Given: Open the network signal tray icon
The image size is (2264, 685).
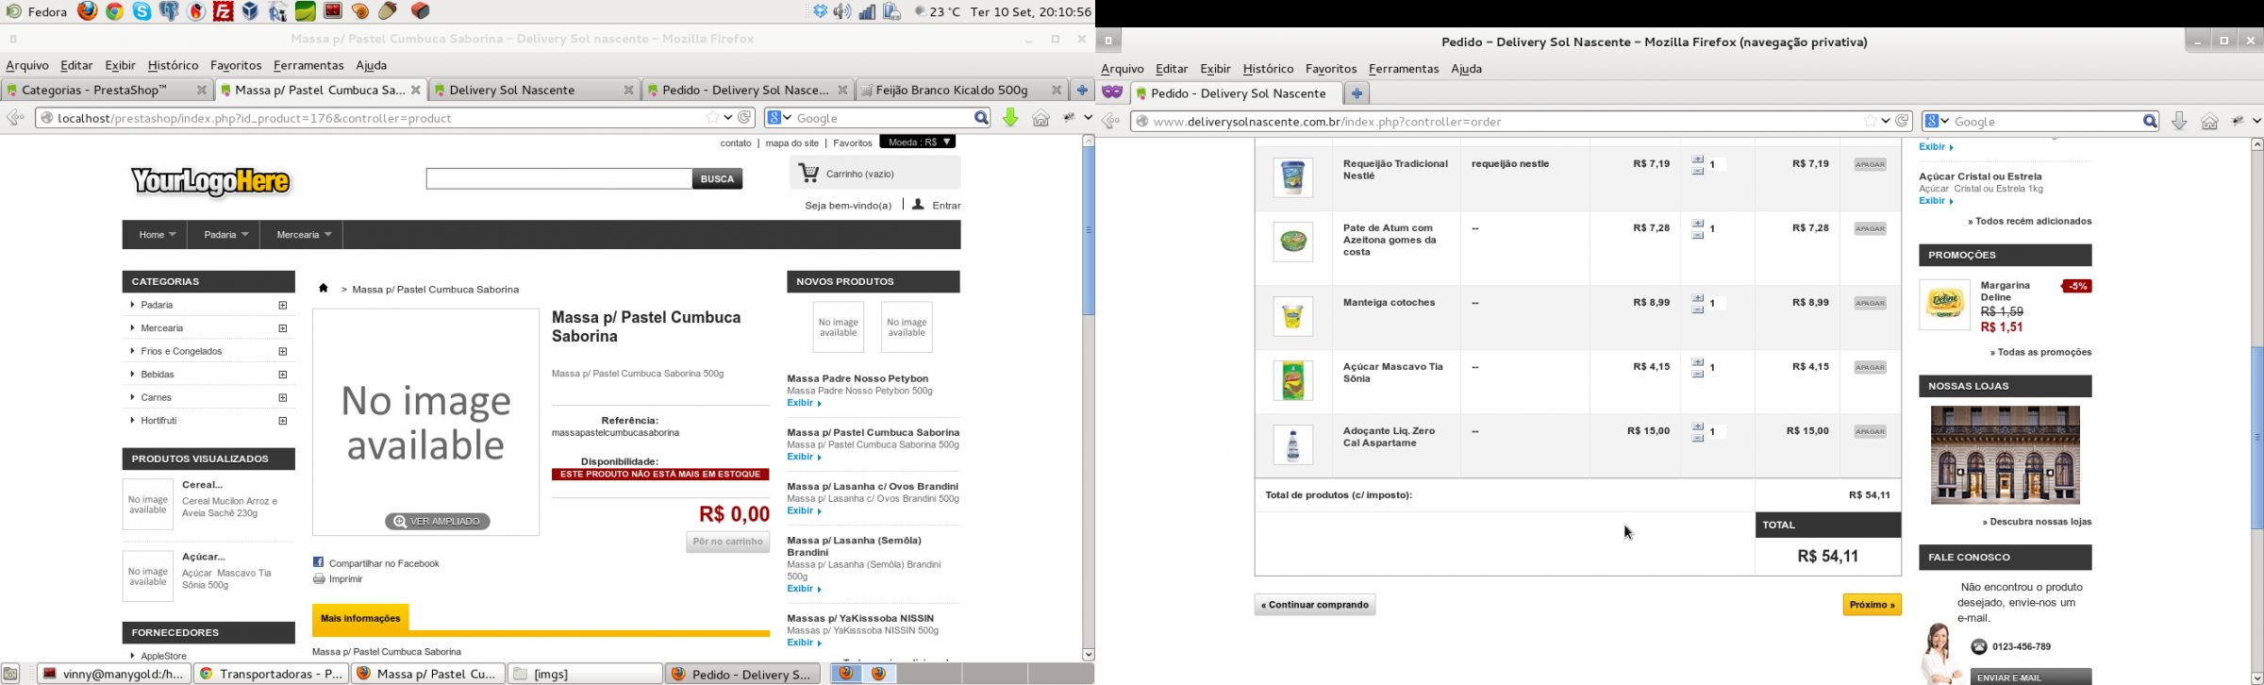Looking at the screenshot, I should click(867, 11).
